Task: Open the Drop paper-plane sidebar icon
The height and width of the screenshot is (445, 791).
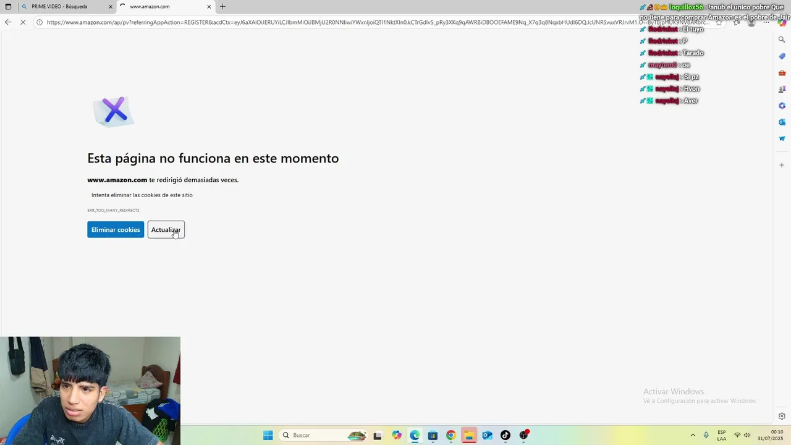Action: point(782,138)
